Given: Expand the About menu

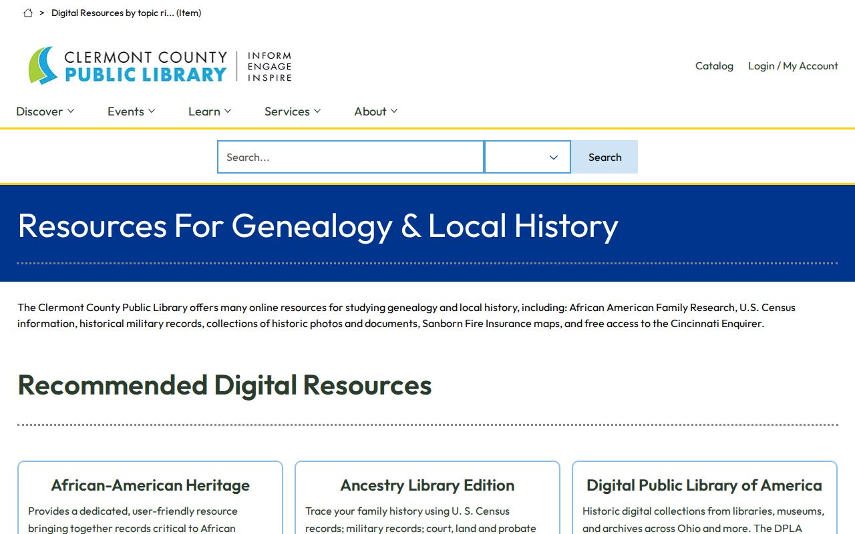Looking at the screenshot, I should 376,111.
